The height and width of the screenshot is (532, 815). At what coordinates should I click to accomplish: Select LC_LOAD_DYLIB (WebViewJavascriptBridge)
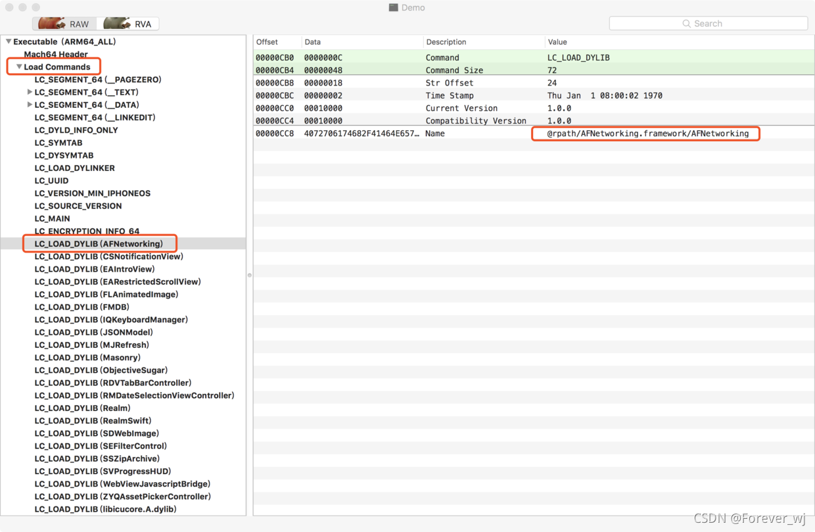tap(122, 484)
